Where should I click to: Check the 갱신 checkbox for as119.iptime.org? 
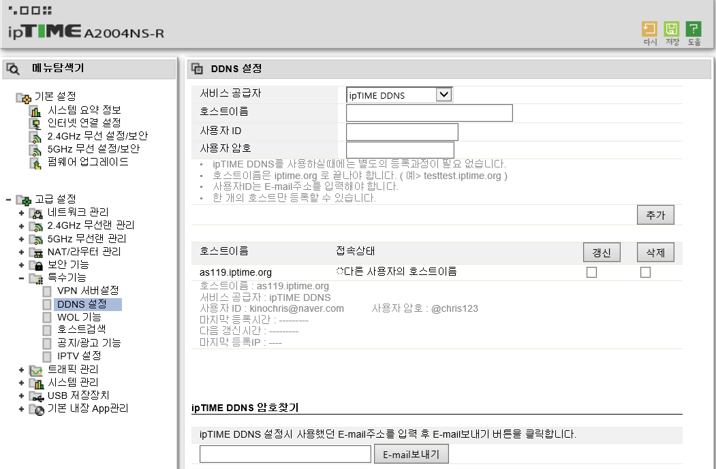pos(591,272)
